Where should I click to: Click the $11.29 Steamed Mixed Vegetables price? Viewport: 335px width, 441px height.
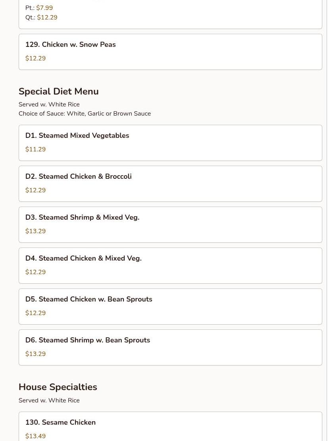click(x=35, y=149)
